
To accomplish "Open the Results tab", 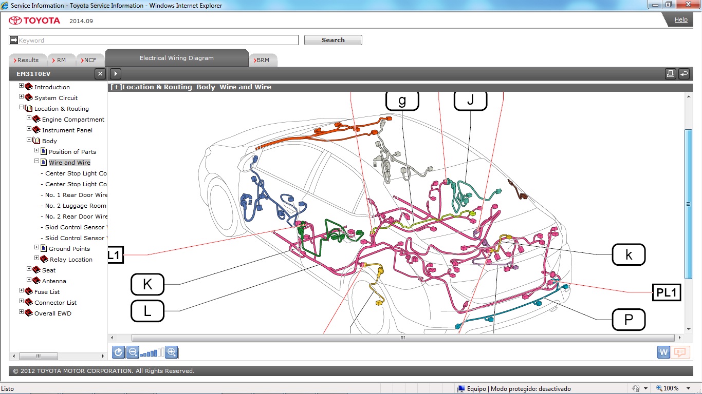I will point(28,60).
